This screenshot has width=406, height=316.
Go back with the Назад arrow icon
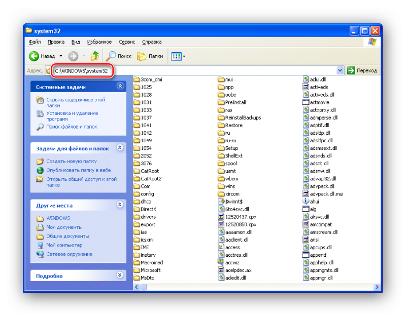34,56
